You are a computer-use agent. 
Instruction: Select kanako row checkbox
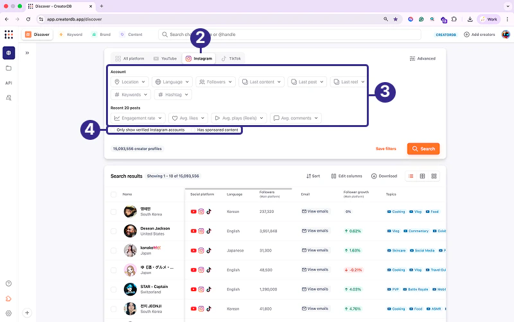114,251
